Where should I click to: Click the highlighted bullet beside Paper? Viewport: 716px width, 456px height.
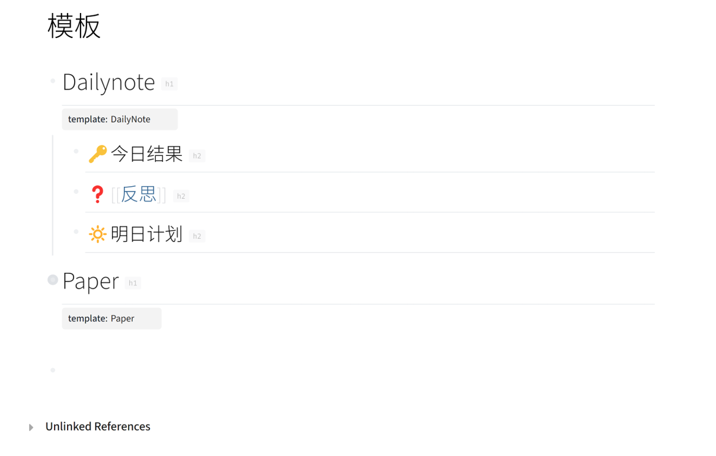click(x=53, y=280)
